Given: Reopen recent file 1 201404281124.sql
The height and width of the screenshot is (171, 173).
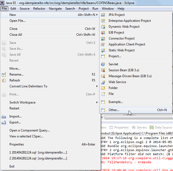Looking at the screenshot, I should (38, 152).
